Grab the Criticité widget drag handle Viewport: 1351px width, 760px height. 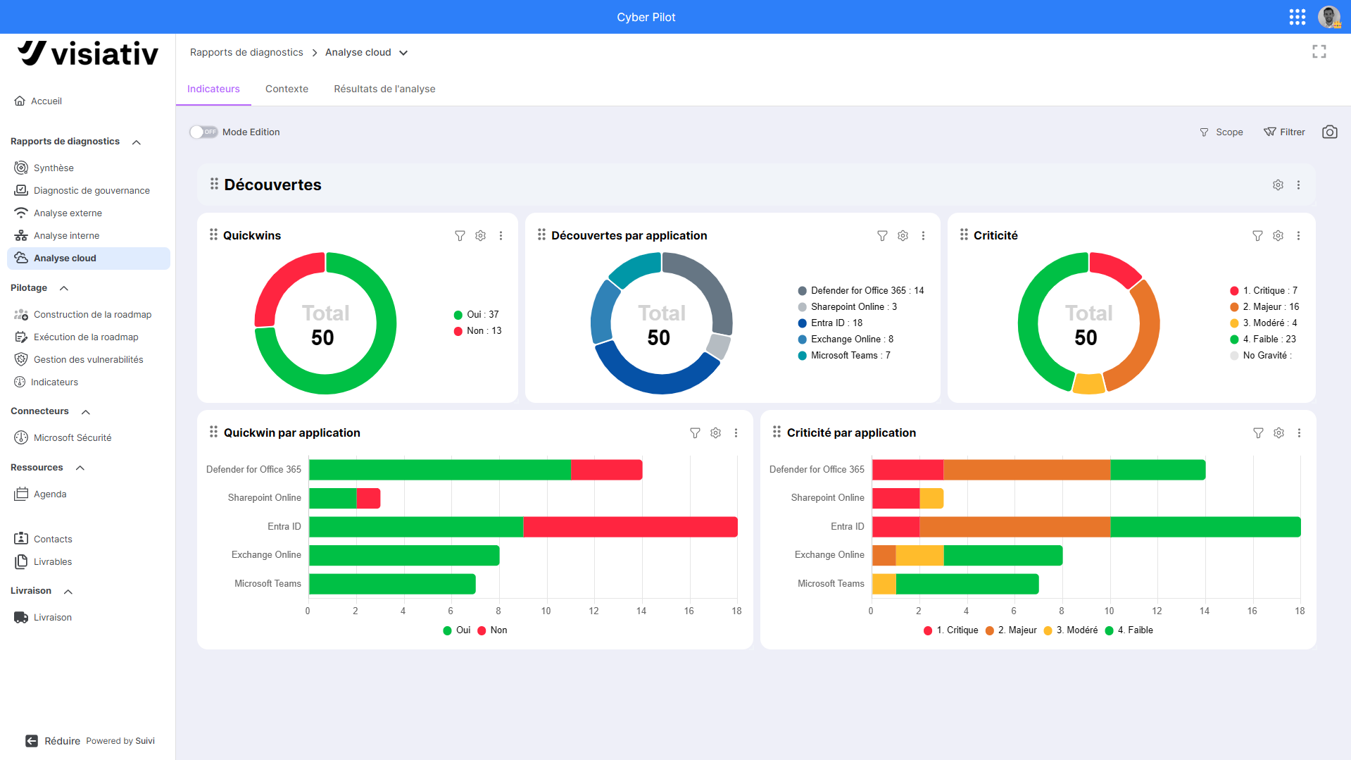964,235
